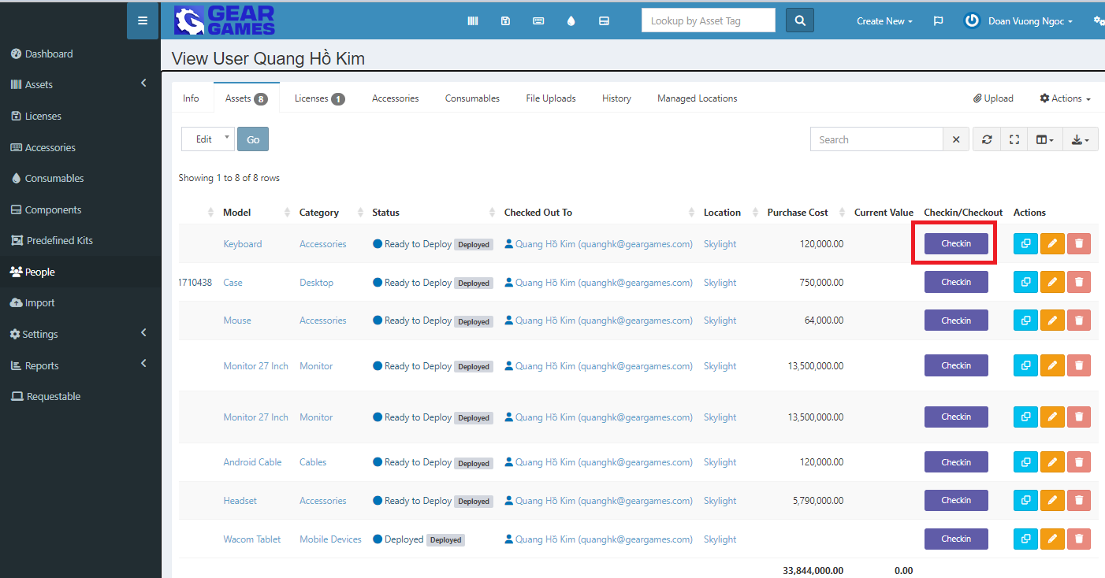The height and width of the screenshot is (578, 1105).
Task: Delete the Wacom Tablet asset row
Action: tap(1079, 539)
